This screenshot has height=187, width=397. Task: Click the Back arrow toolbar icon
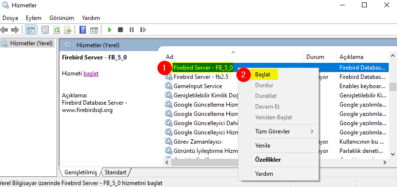[x=4, y=30]
